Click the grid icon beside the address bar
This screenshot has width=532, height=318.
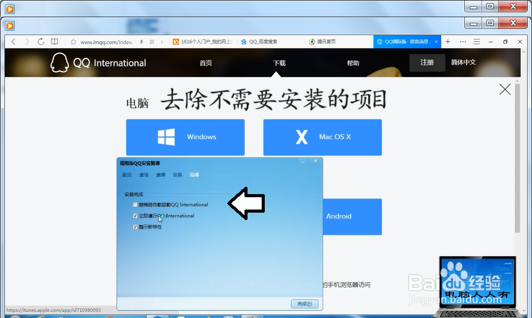[152, 42]
